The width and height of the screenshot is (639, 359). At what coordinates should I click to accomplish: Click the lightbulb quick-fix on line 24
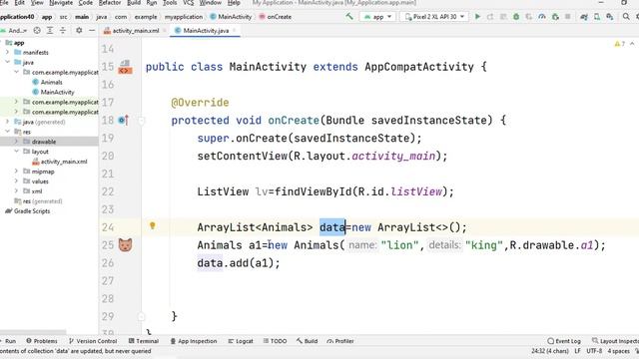[153, 225]
